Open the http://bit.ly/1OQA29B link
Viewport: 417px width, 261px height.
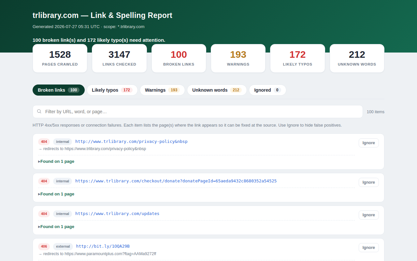point(103,246)
